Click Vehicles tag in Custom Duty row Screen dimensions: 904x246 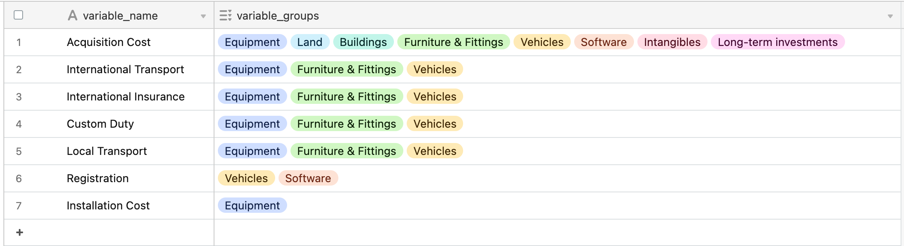(x=435, y=124)
